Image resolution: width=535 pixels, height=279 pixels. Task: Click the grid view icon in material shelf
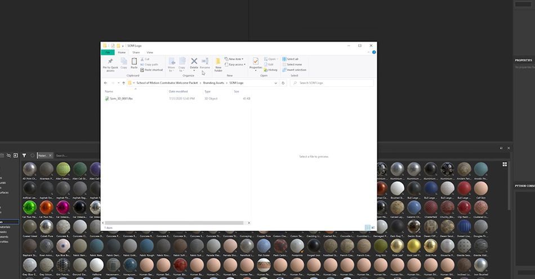tap(505, 164)
